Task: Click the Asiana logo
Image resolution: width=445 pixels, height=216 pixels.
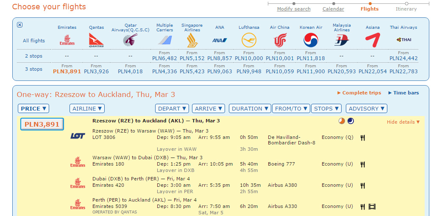Action: 373,40
